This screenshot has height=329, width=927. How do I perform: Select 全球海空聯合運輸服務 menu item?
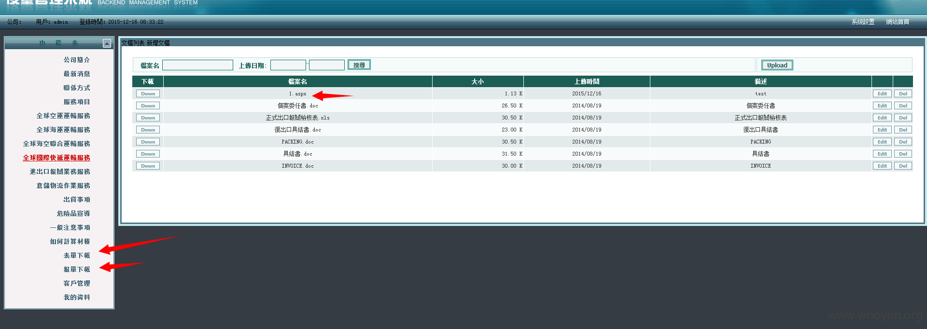coord(56,144)
